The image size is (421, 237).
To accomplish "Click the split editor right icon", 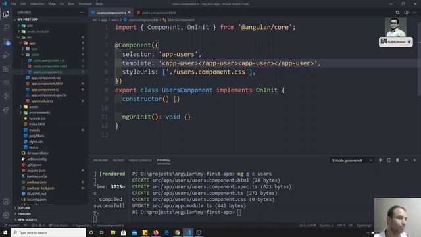I will (x=406, y=13).
